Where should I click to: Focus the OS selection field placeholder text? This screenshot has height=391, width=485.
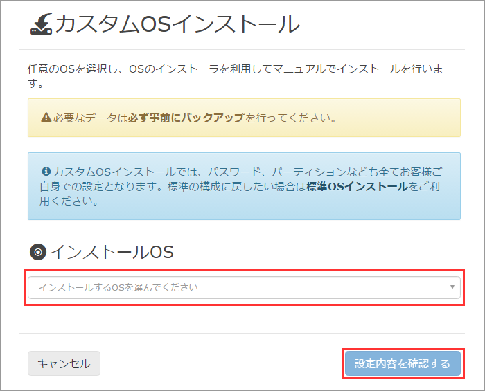(x=118, y=287)
